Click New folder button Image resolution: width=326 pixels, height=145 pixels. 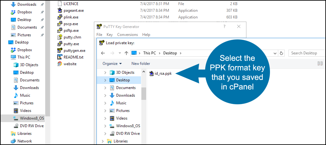coord(141,64)
